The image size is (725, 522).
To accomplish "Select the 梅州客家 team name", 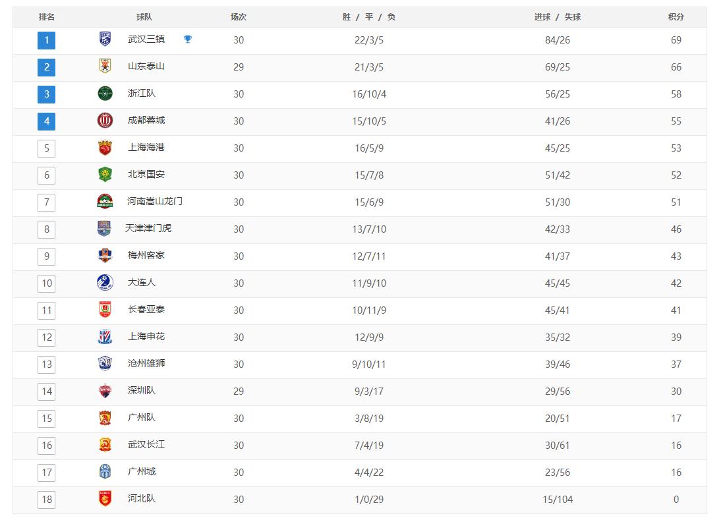I will (x=146, y=256).
